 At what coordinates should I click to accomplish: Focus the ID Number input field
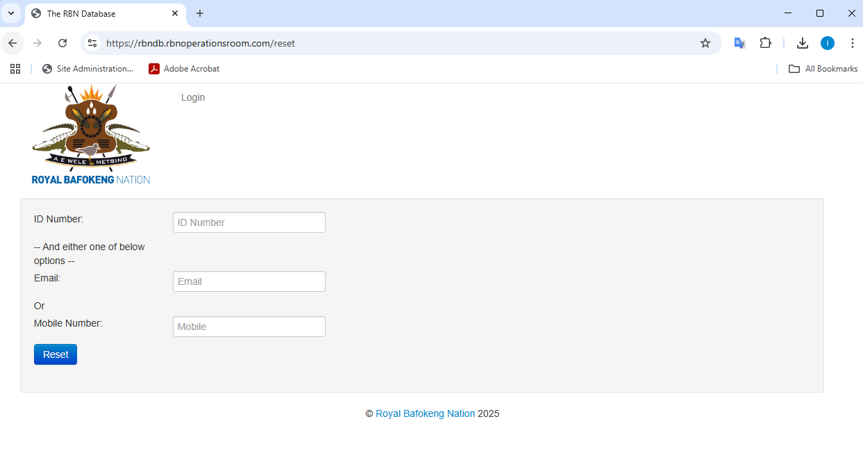click(x=249, y=222)
